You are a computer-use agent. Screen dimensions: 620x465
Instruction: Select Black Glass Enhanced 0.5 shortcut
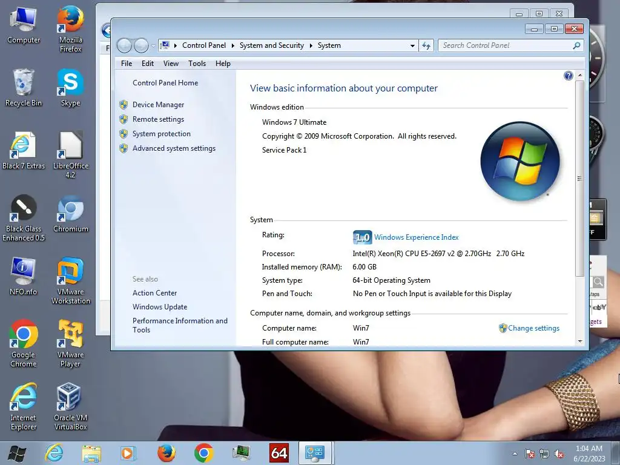(x=24, y=218)
